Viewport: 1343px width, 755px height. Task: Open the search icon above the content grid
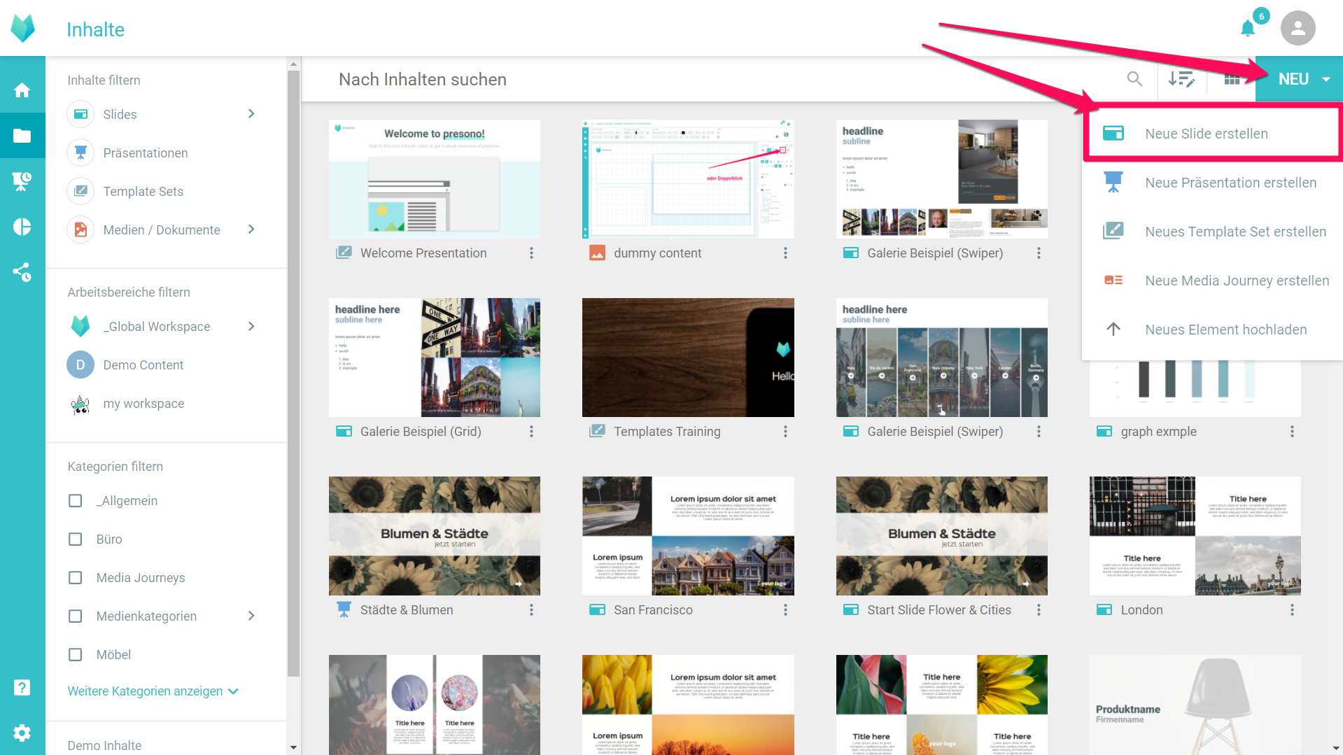(x=1134, y=79)
